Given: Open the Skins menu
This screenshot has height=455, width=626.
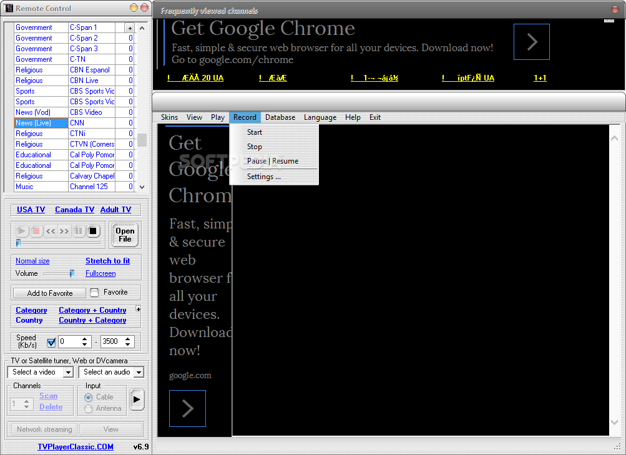Looking at the screenshot, I should (169, 117).
